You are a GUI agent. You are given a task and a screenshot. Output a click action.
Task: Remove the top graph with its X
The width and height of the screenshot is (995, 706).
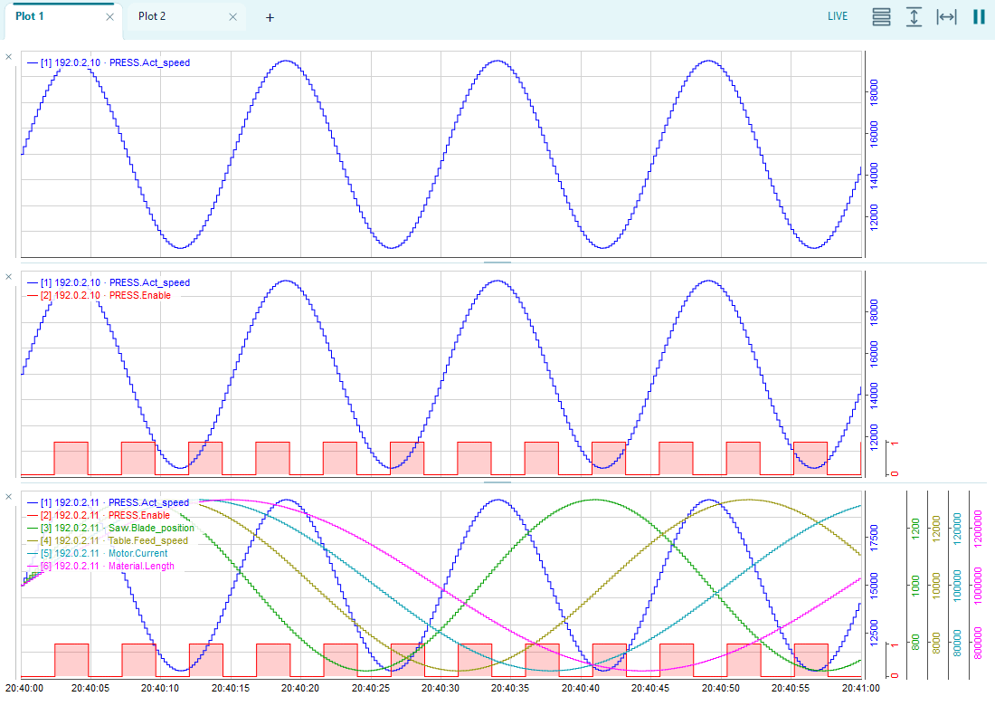9,57
